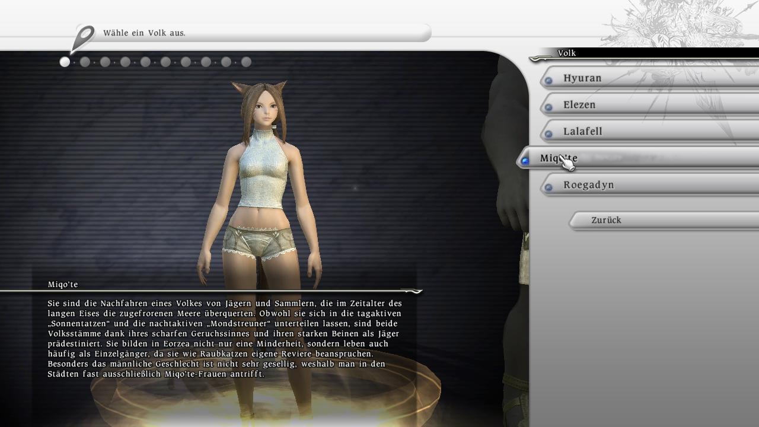The width and height of the screenshot is (759, 427).
Task: Jump to the fifth step indicator dot
Action: point(145,62)
